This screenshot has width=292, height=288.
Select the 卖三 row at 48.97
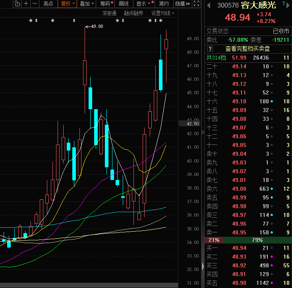[x=248, y=215]
